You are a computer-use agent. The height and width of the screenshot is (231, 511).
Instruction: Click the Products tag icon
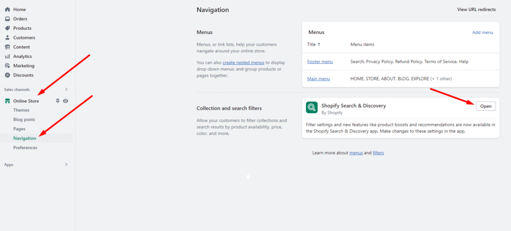tap(7, 28)
